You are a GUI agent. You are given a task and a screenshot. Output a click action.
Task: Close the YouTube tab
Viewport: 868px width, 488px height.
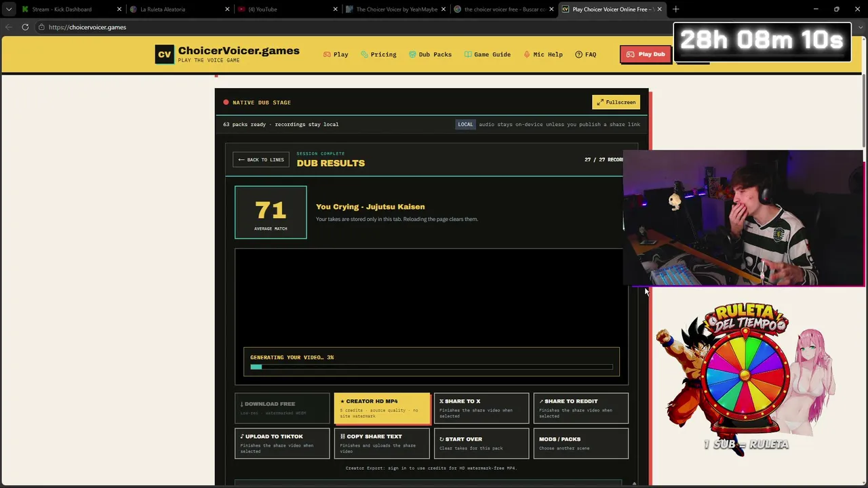point(335,9)
